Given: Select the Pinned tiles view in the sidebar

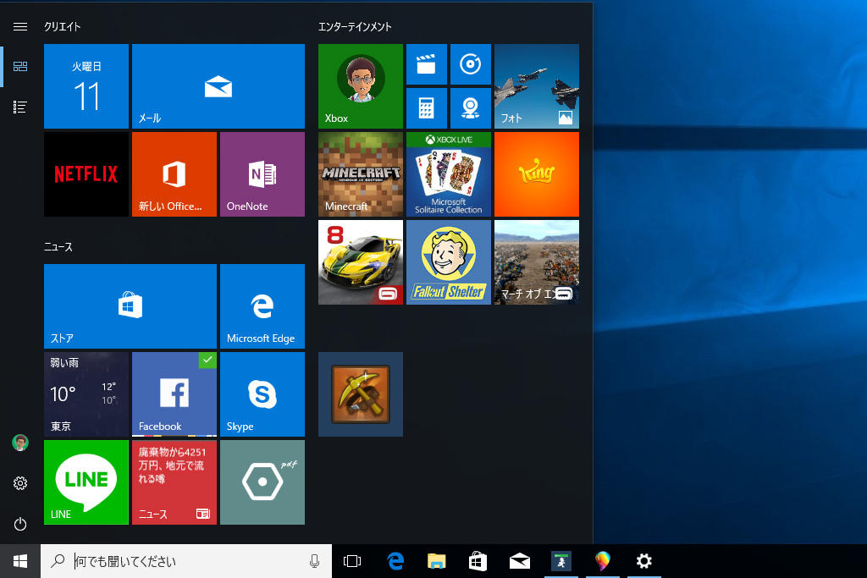Looking at the screenshot, I should pyautogui.click(x=20, y=66).
